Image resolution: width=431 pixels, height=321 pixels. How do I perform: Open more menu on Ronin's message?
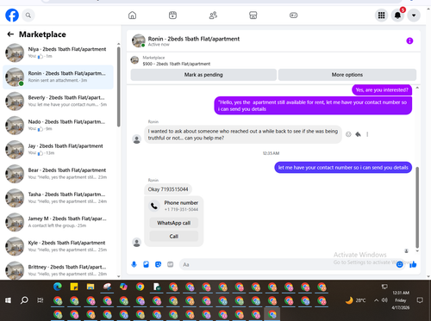(x=367, y=134)
